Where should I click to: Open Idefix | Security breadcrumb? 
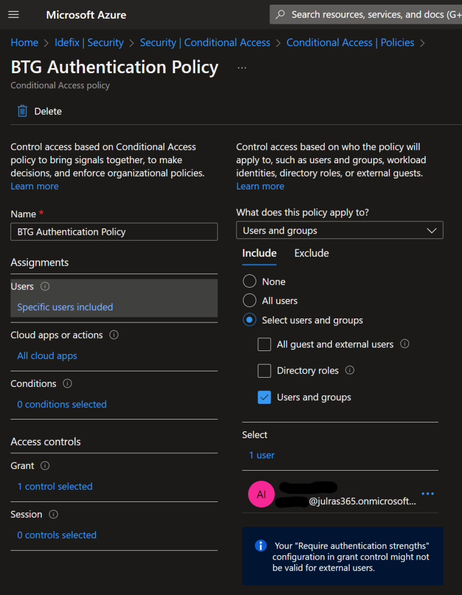(89, 42)
